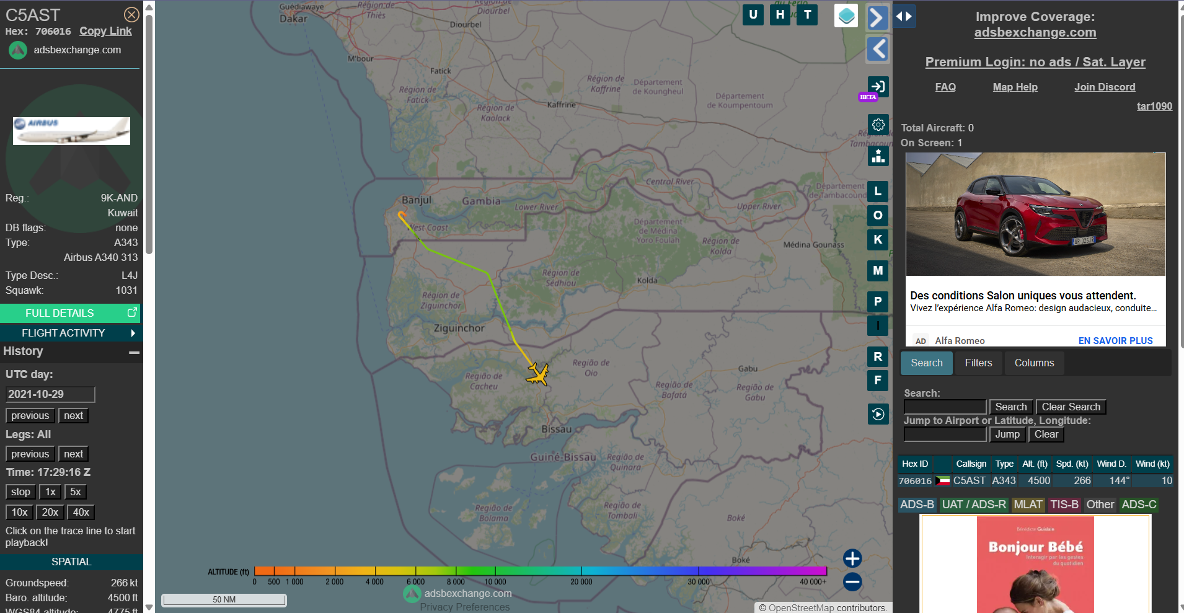
Task: Collapse the History section
Action: 134,352
